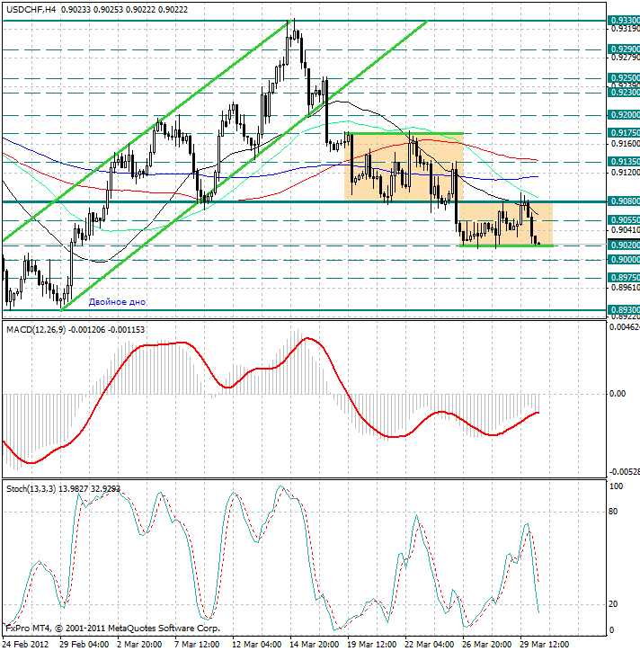Select the orange rectangle between 0.9080 and 0.9020
The width and height of the screenshot is (640, 651).
point(506,224)
